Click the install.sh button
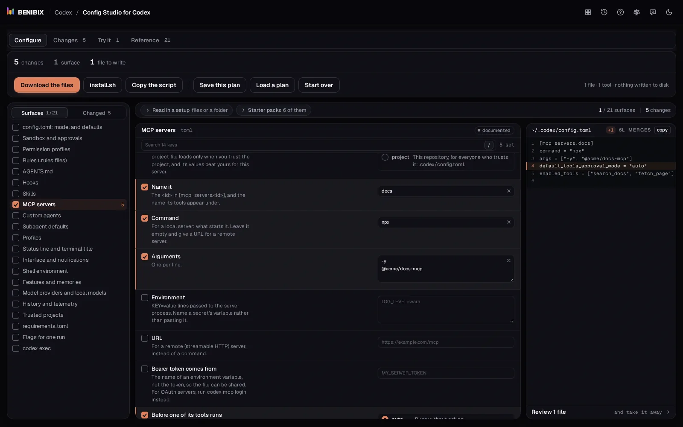This screenshot has height=427, width=683. pos(102,85)
